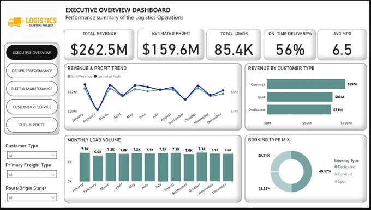Click the Total Loads 85.4K card

click(234, 45)
